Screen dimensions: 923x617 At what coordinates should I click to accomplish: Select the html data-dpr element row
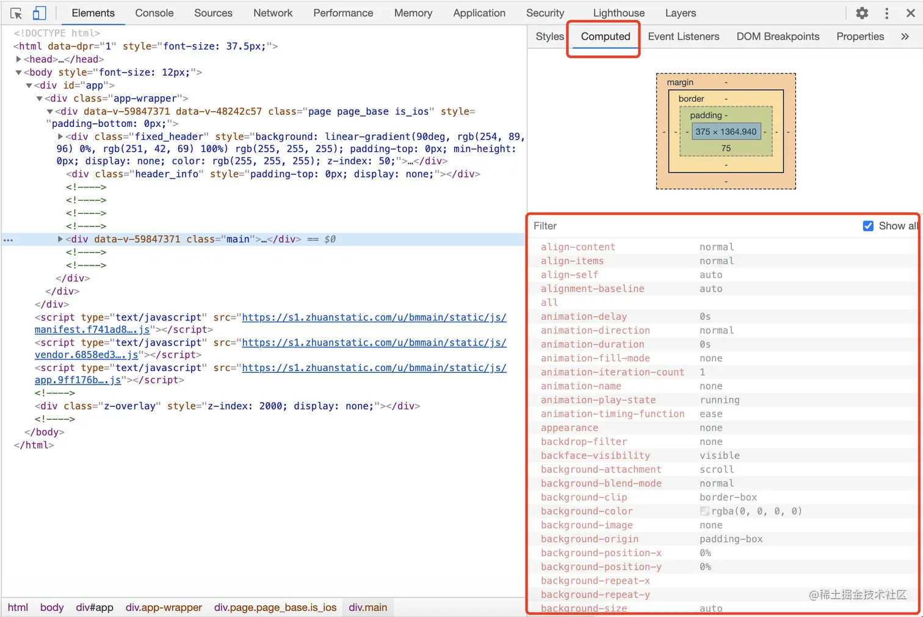[146, 46]
